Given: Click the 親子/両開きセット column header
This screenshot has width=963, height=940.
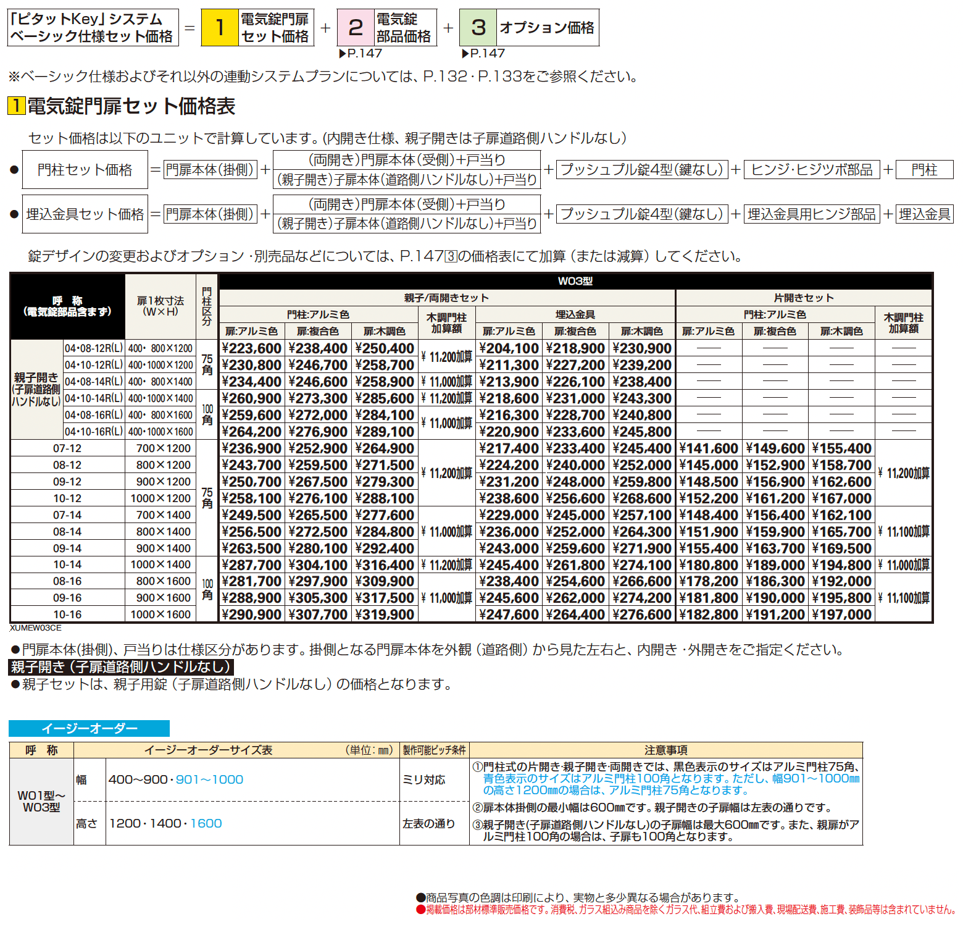Looking at the screenshot, I should (446, 298).
